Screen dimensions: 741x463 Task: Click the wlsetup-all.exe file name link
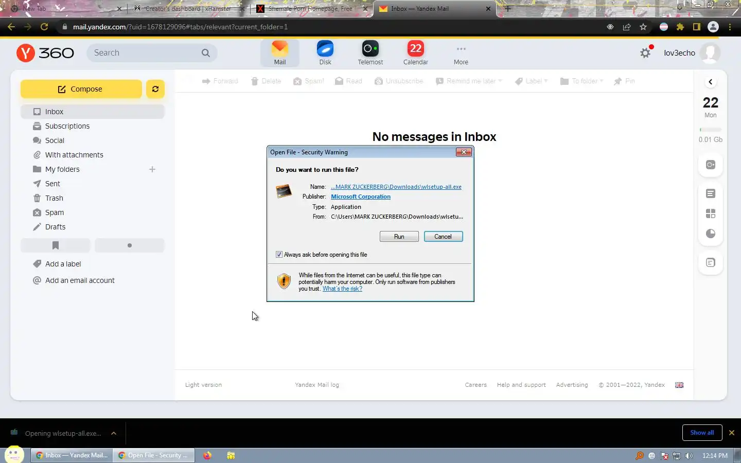(x=396, y=187)
